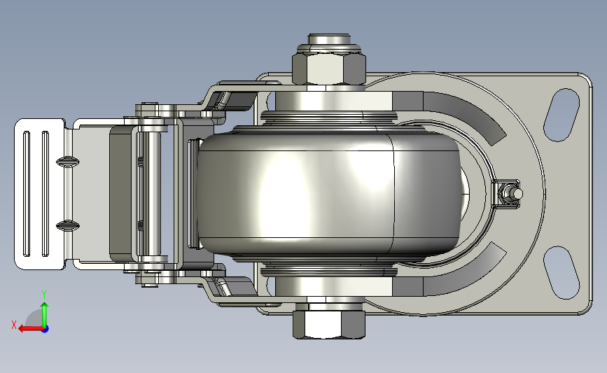Select the brake pedal plate with two slots
This screenshot has width=607, height=373.
tap(39, 194)
